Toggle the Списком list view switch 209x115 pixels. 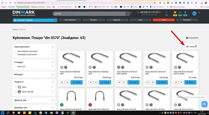pyautogui.click(x=191, y=46)
